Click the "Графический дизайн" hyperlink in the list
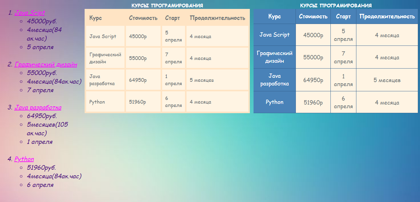 pyautogui.click(x=46, y=64)
